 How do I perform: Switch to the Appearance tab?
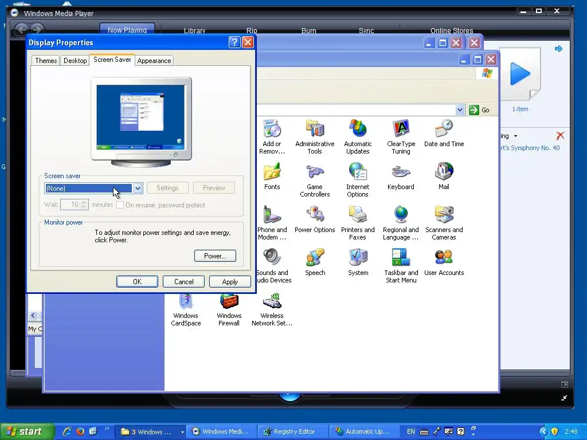pyautogui.click(x=154, y=61)
